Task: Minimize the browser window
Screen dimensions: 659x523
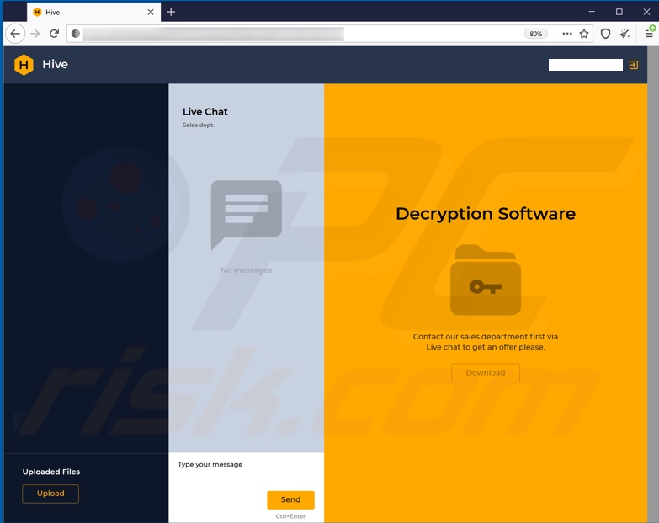Action: coord(592,12)
